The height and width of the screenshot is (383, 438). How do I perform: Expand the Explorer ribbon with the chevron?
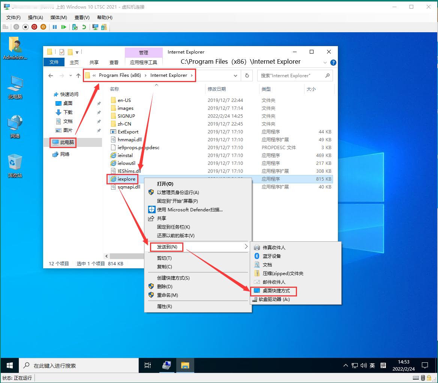tap(325, 63)
